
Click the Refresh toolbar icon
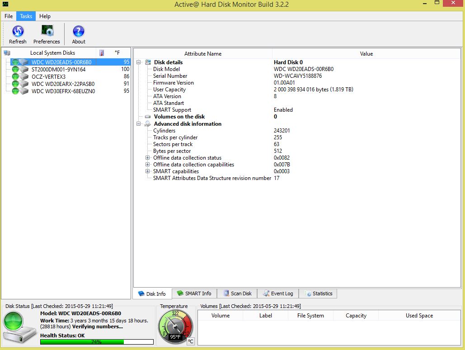click(x=18, y=32)
